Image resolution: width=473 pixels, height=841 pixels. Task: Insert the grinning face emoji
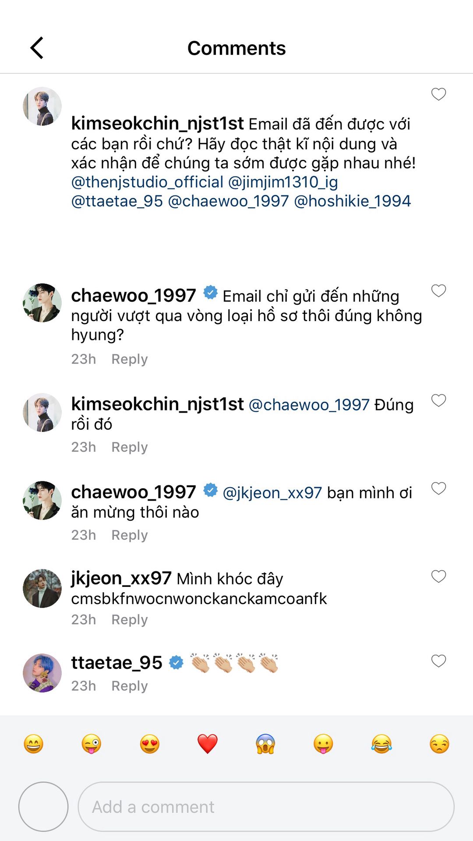point(34,744)
